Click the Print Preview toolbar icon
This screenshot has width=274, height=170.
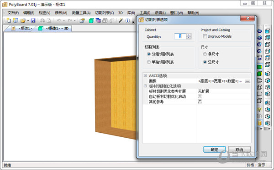tap(49, 20)
